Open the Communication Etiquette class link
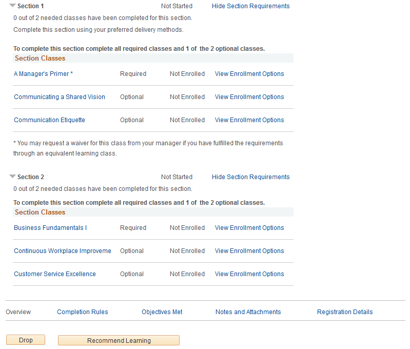 click(49, 120)
